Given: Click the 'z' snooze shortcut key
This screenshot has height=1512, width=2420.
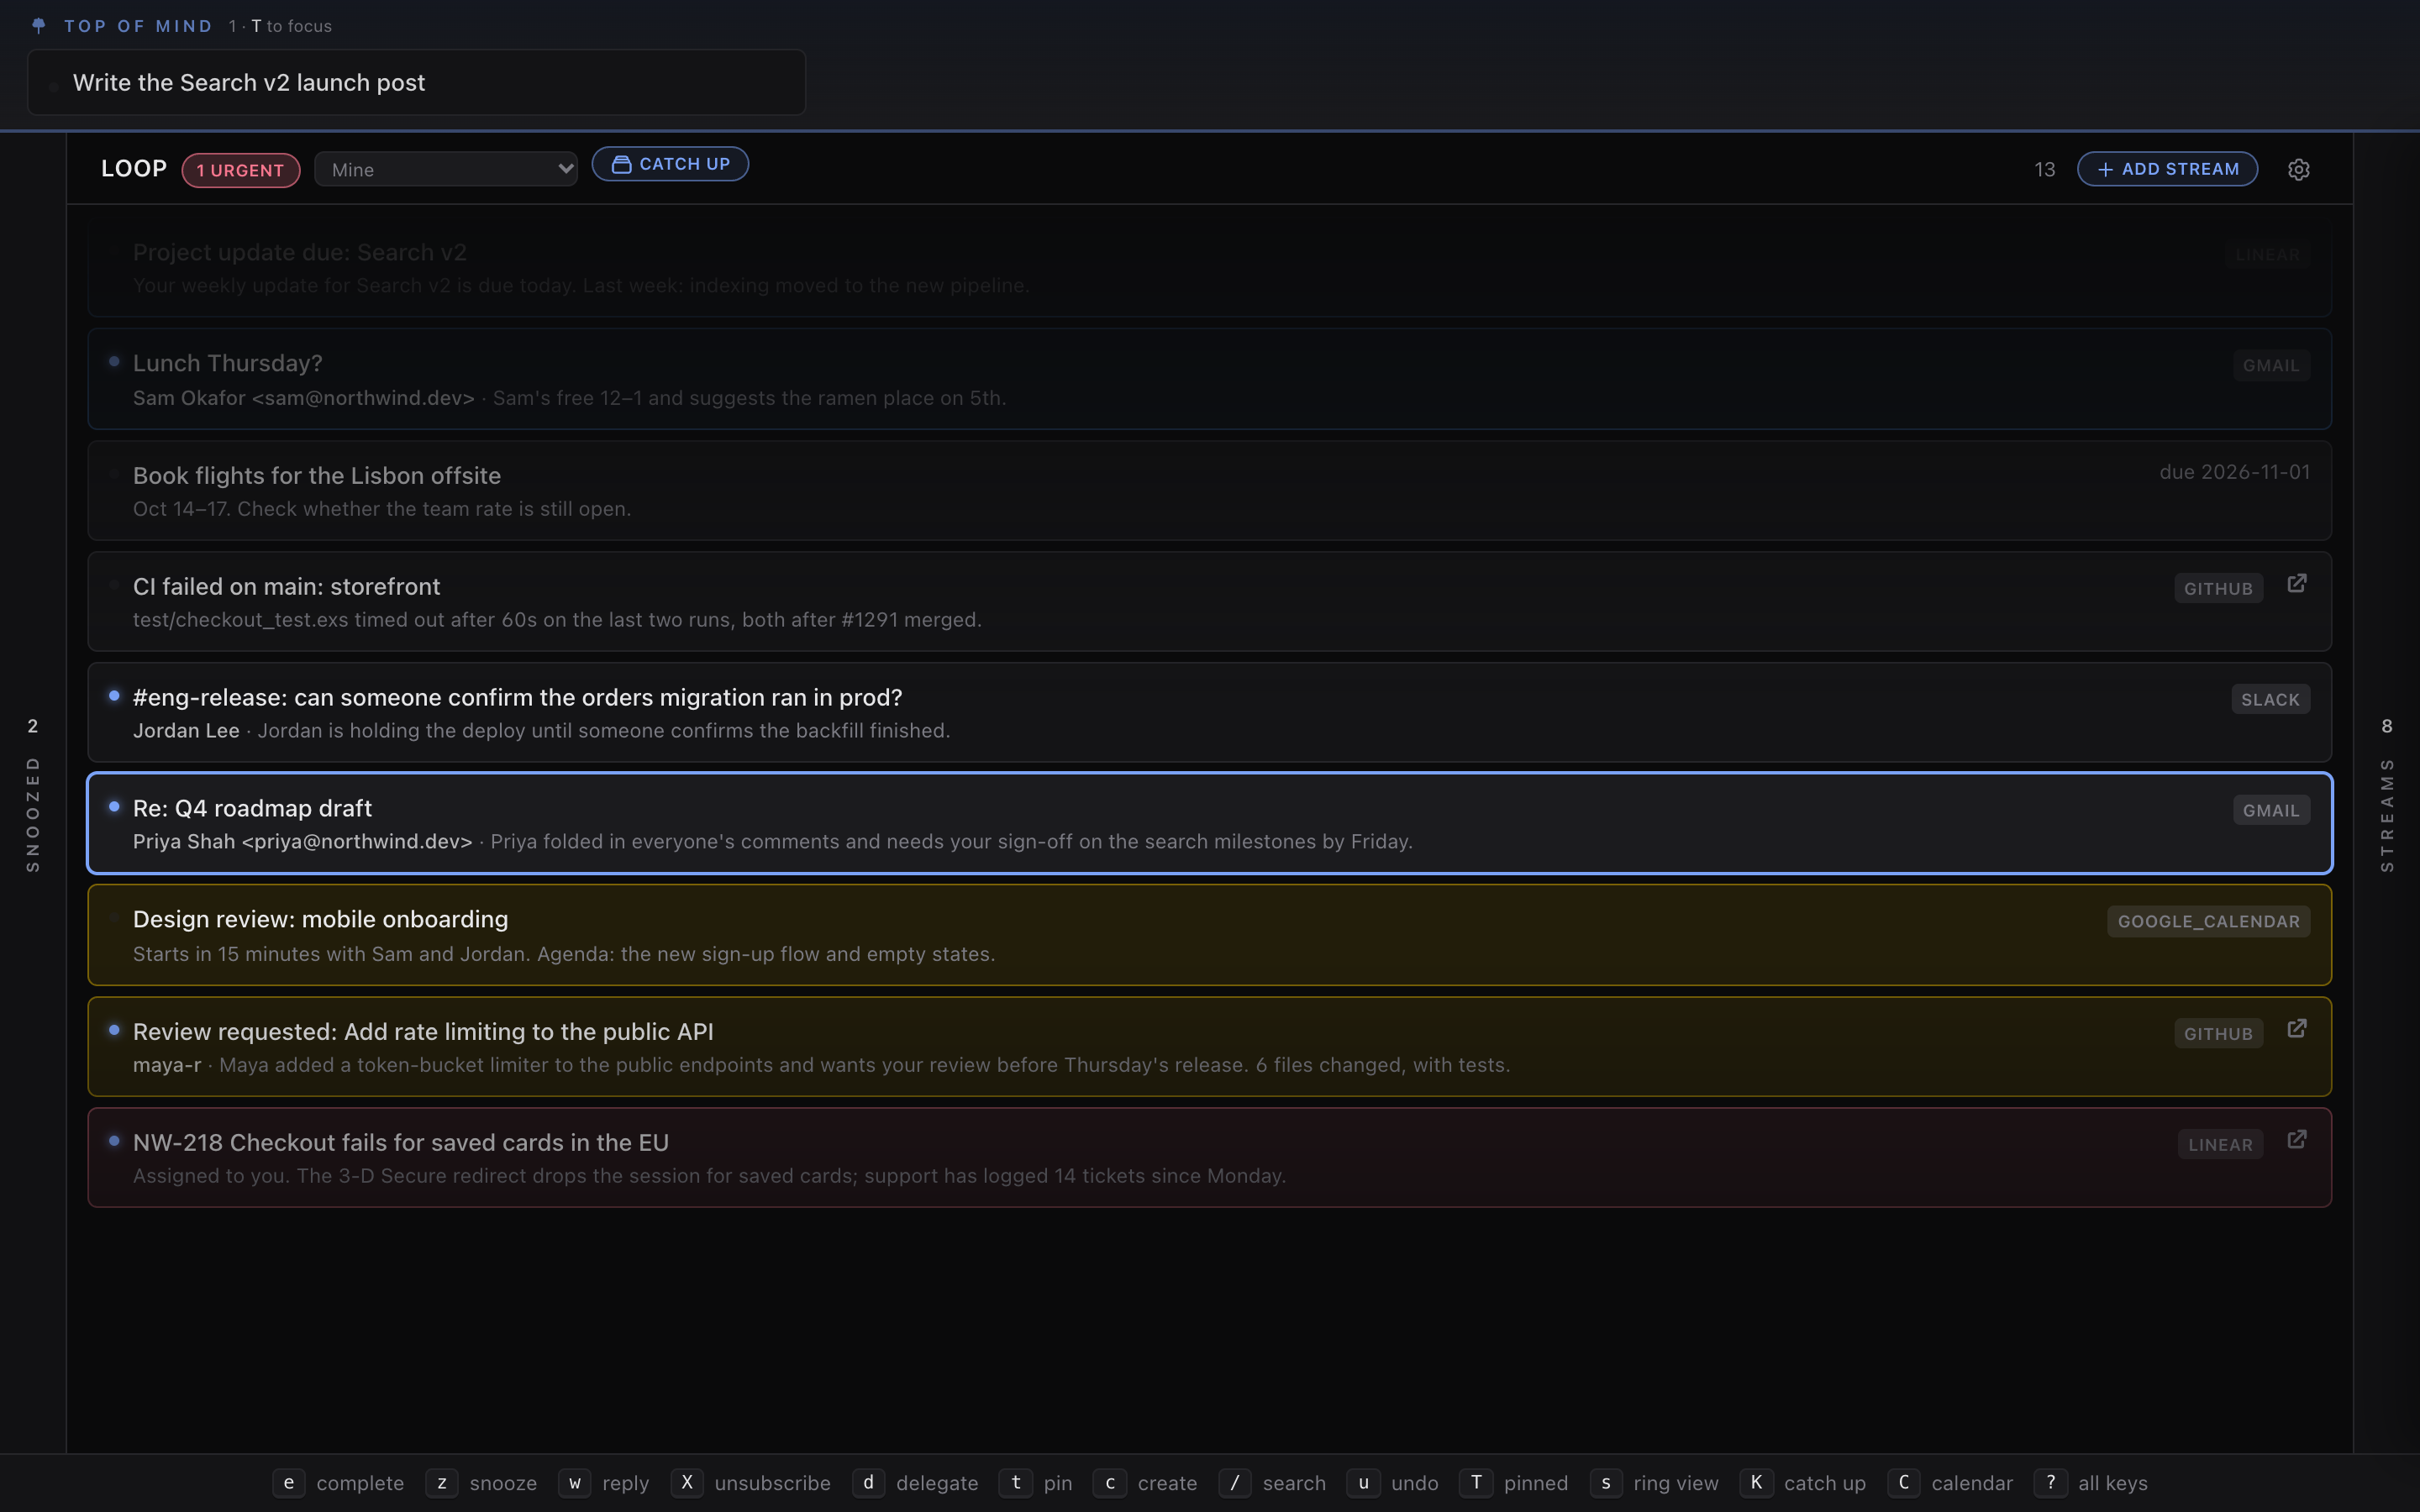Looking at the screenshot, I should pyautogui.click(x=442, y=1482).
